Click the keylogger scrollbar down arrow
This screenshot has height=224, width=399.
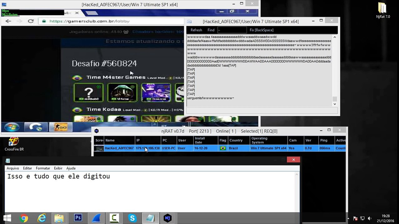(x=335, y=104)
